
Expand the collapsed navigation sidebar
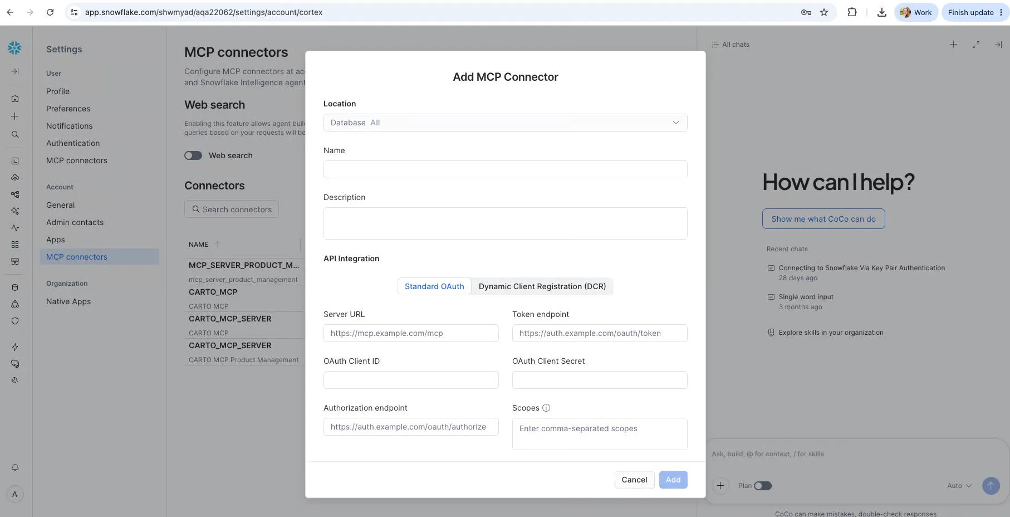[x=15, y=71]
